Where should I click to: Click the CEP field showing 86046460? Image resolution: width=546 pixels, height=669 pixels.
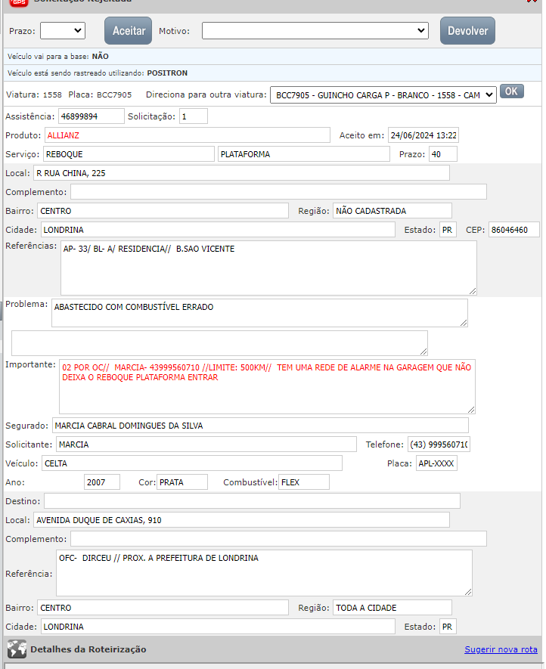pos(514,230)
